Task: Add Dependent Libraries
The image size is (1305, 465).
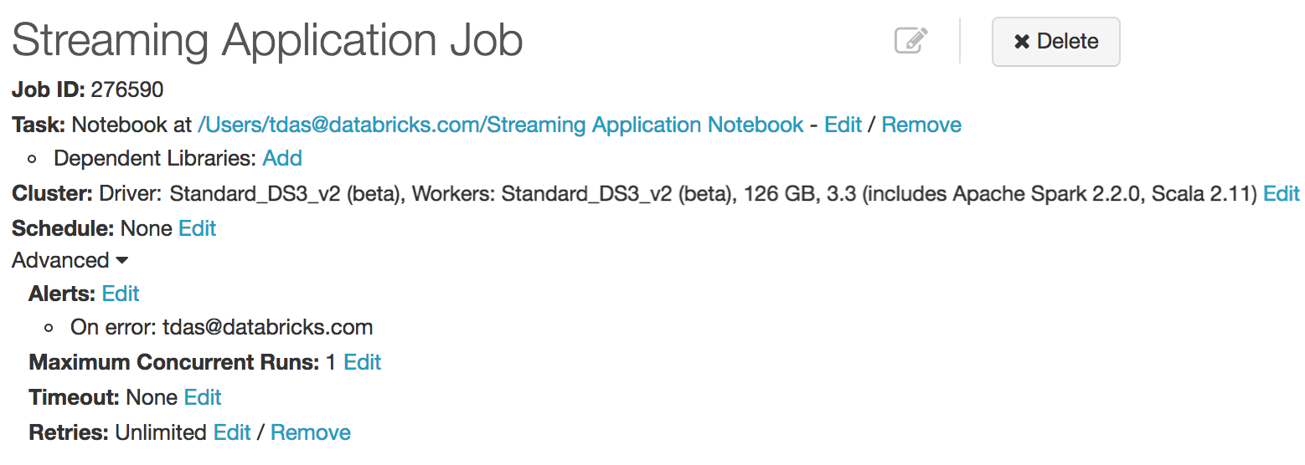Action: coord(282,159)
